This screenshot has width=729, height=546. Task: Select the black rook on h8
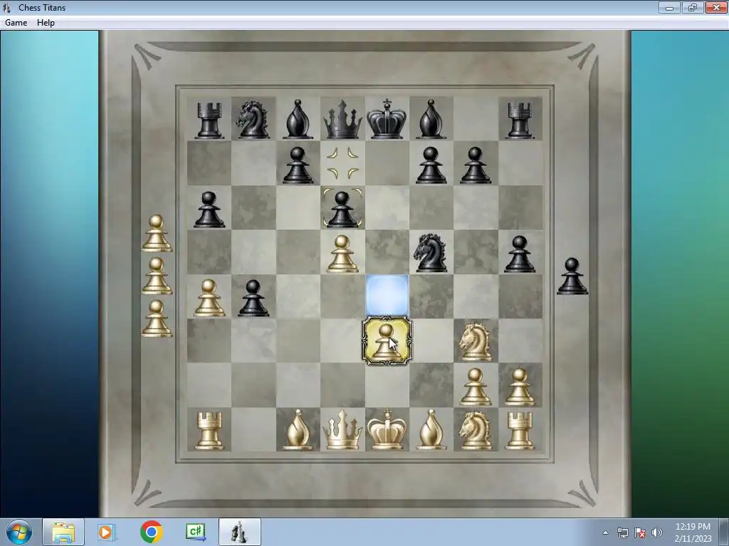520,120
